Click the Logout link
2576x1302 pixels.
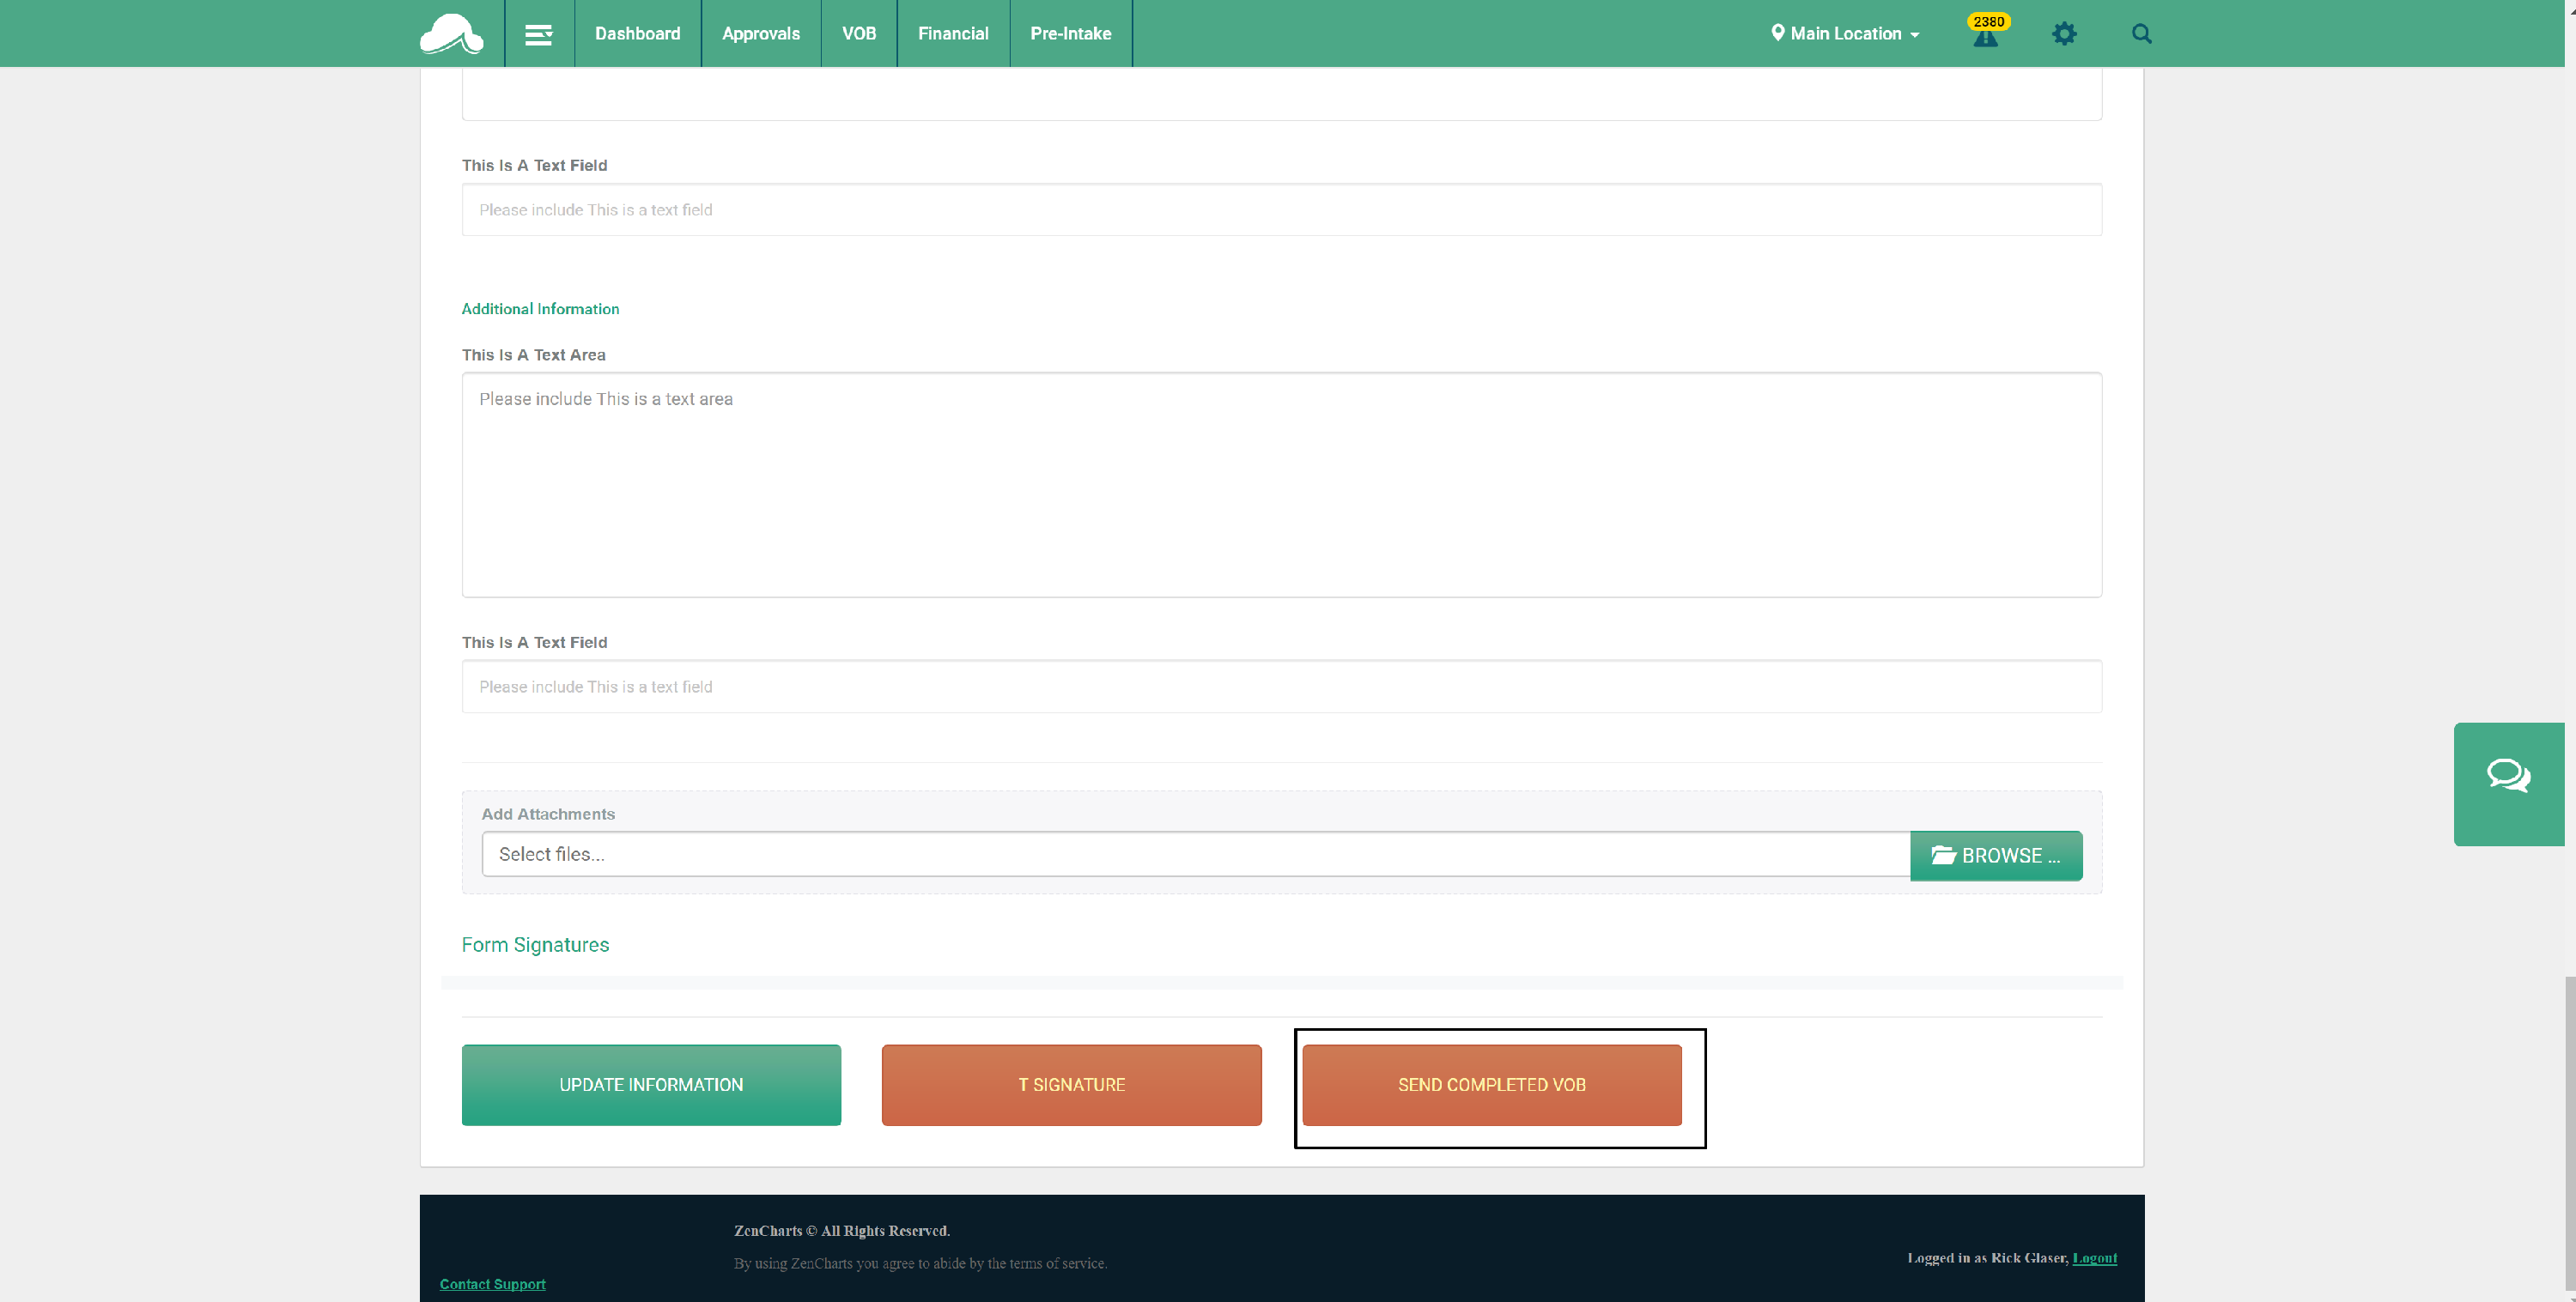pyautogui.click(x=2094, y=1257)
